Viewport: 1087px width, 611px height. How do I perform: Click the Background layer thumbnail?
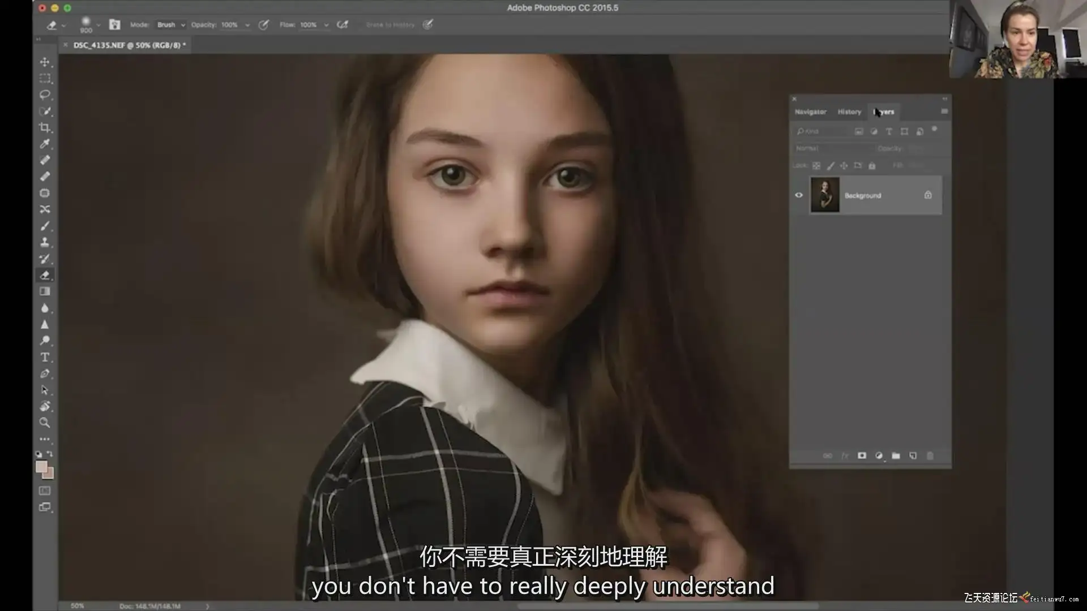point(825,195)
